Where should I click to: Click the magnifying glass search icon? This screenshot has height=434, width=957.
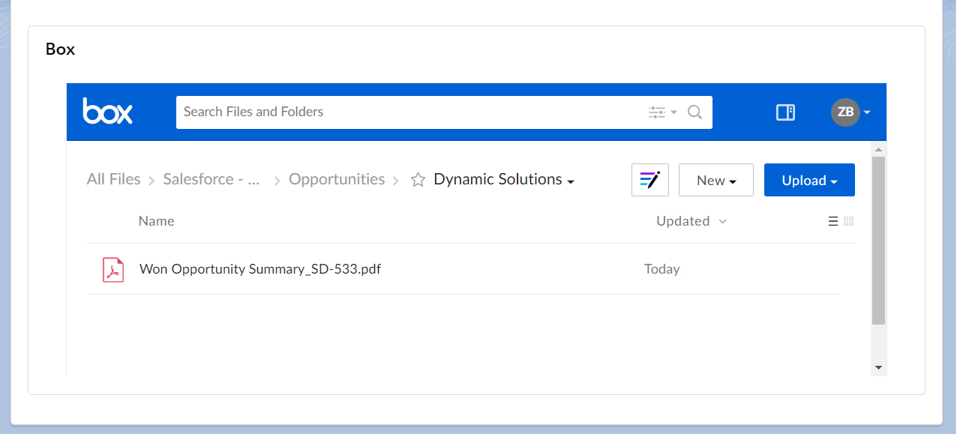(695, 112)
